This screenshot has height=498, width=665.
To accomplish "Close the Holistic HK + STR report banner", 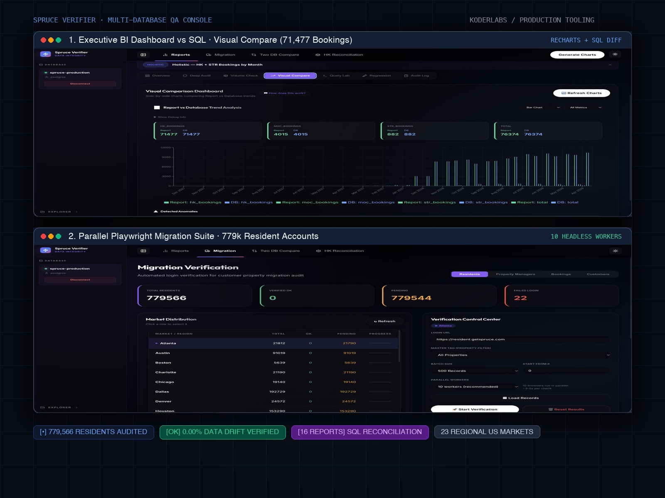I will 610,65.
